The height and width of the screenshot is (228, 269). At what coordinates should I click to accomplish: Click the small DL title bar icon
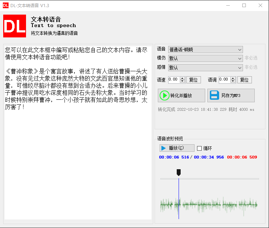[x=6, y=5]
